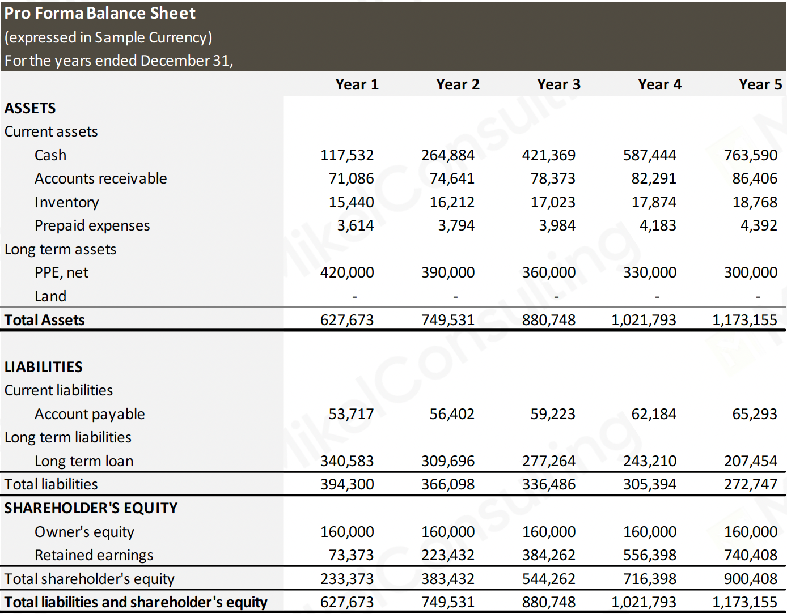
Task: Select Year 4 Cash value 587,444
Action: [650, 155]
